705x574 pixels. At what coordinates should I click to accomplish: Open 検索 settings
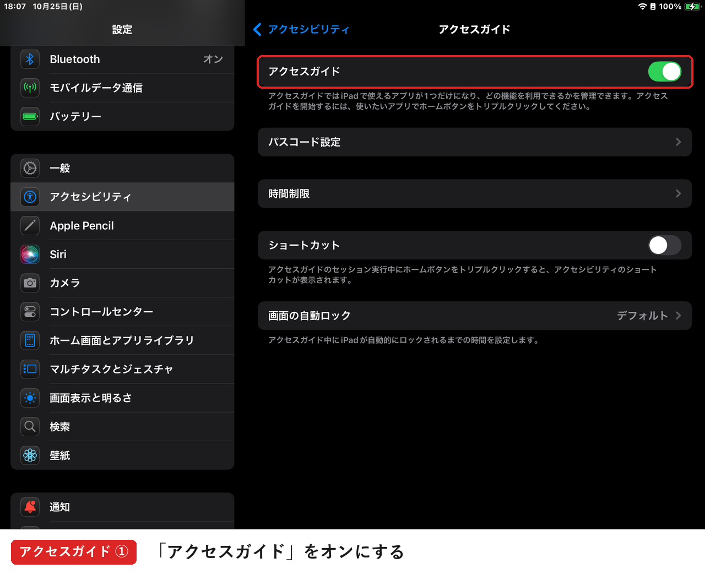(122, 426)
